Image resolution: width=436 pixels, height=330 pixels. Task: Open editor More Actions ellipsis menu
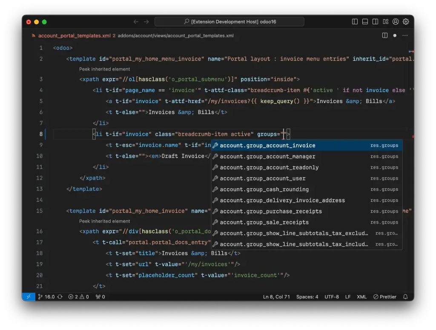(405, 35)
